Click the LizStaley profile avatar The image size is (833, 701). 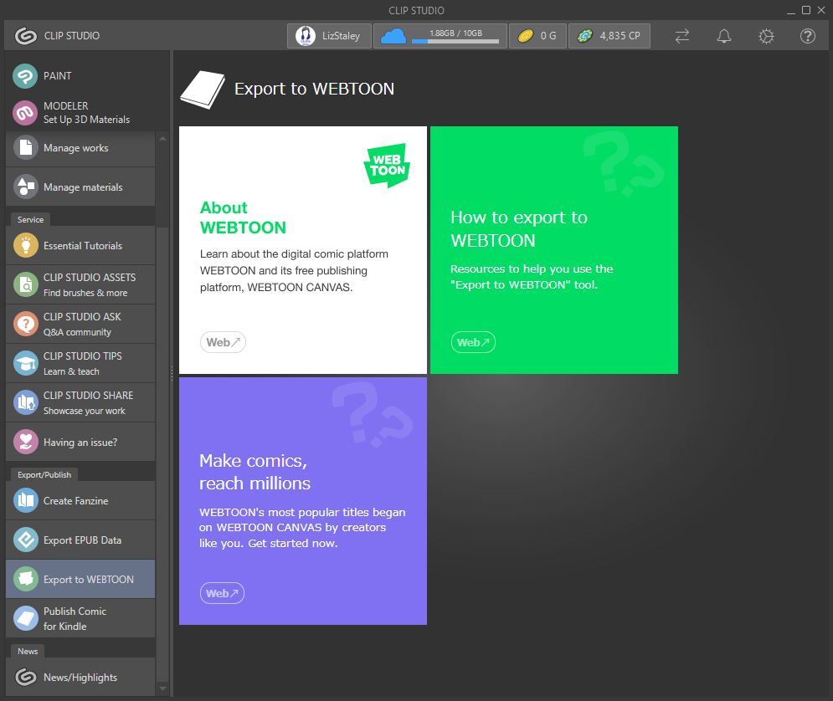click(306, 36)
